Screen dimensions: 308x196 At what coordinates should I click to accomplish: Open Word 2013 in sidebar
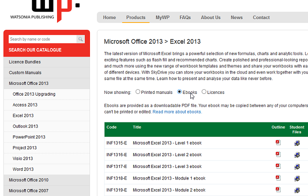coord(47,169)
